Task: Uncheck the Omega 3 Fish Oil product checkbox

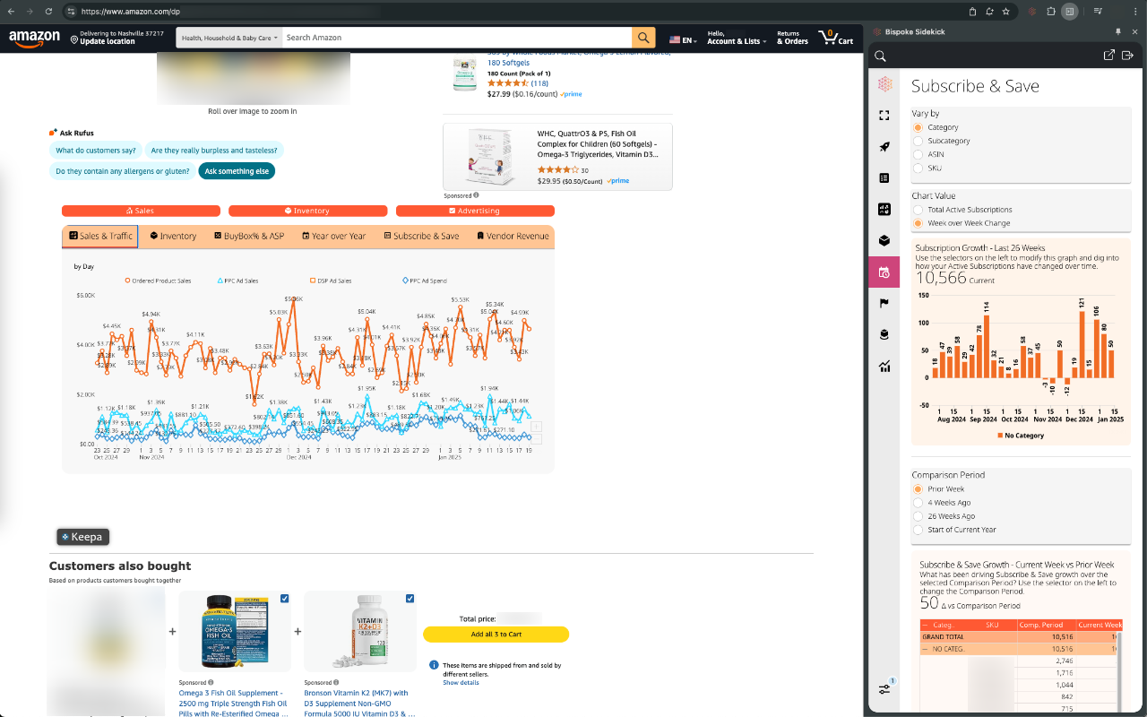Action: pyautogui.click(x=284, y=598)
